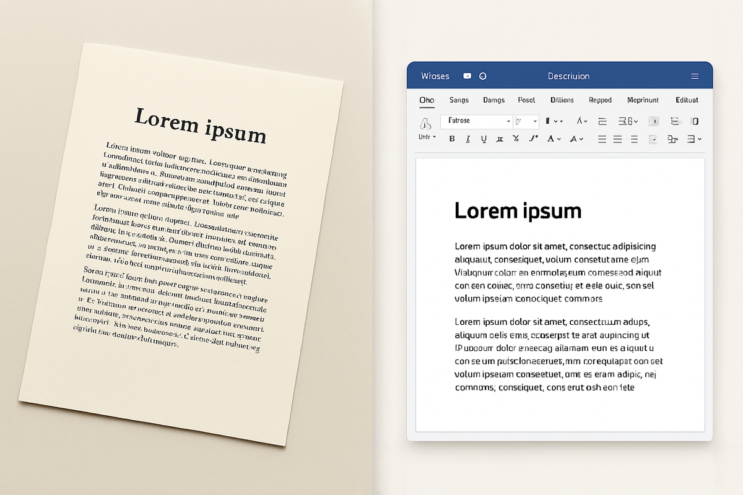Select the Dillions tab
The width and height of the screenshot is (743, 495).
562,100
